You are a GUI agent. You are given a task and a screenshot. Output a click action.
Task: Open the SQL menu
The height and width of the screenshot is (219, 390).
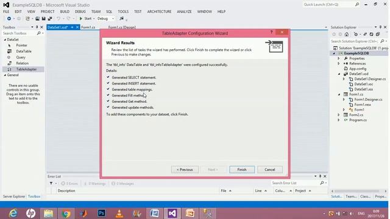109,12
